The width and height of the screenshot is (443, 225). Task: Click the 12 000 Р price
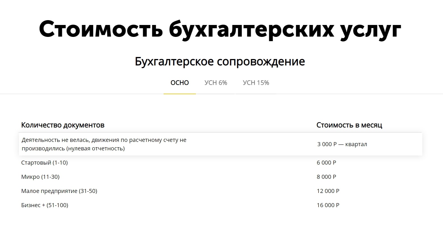click(328, 191)
